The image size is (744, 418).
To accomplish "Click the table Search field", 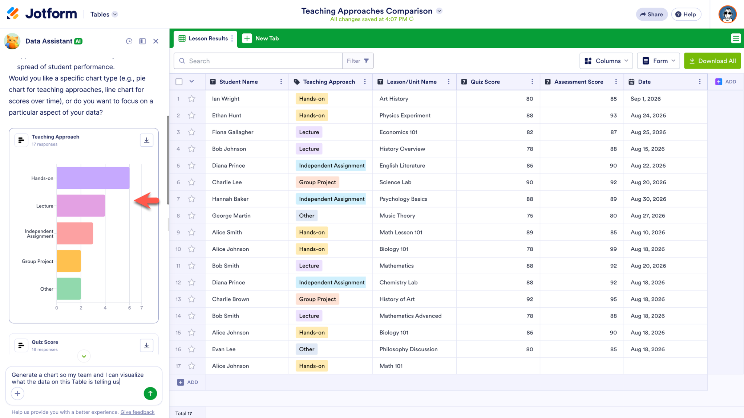I will click(258, 61).
